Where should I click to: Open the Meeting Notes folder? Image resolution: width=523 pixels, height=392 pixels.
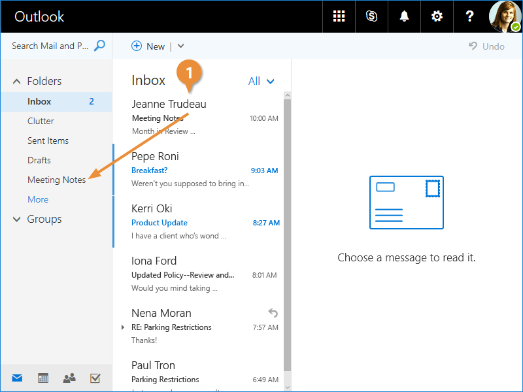click(x=56, y=180)
